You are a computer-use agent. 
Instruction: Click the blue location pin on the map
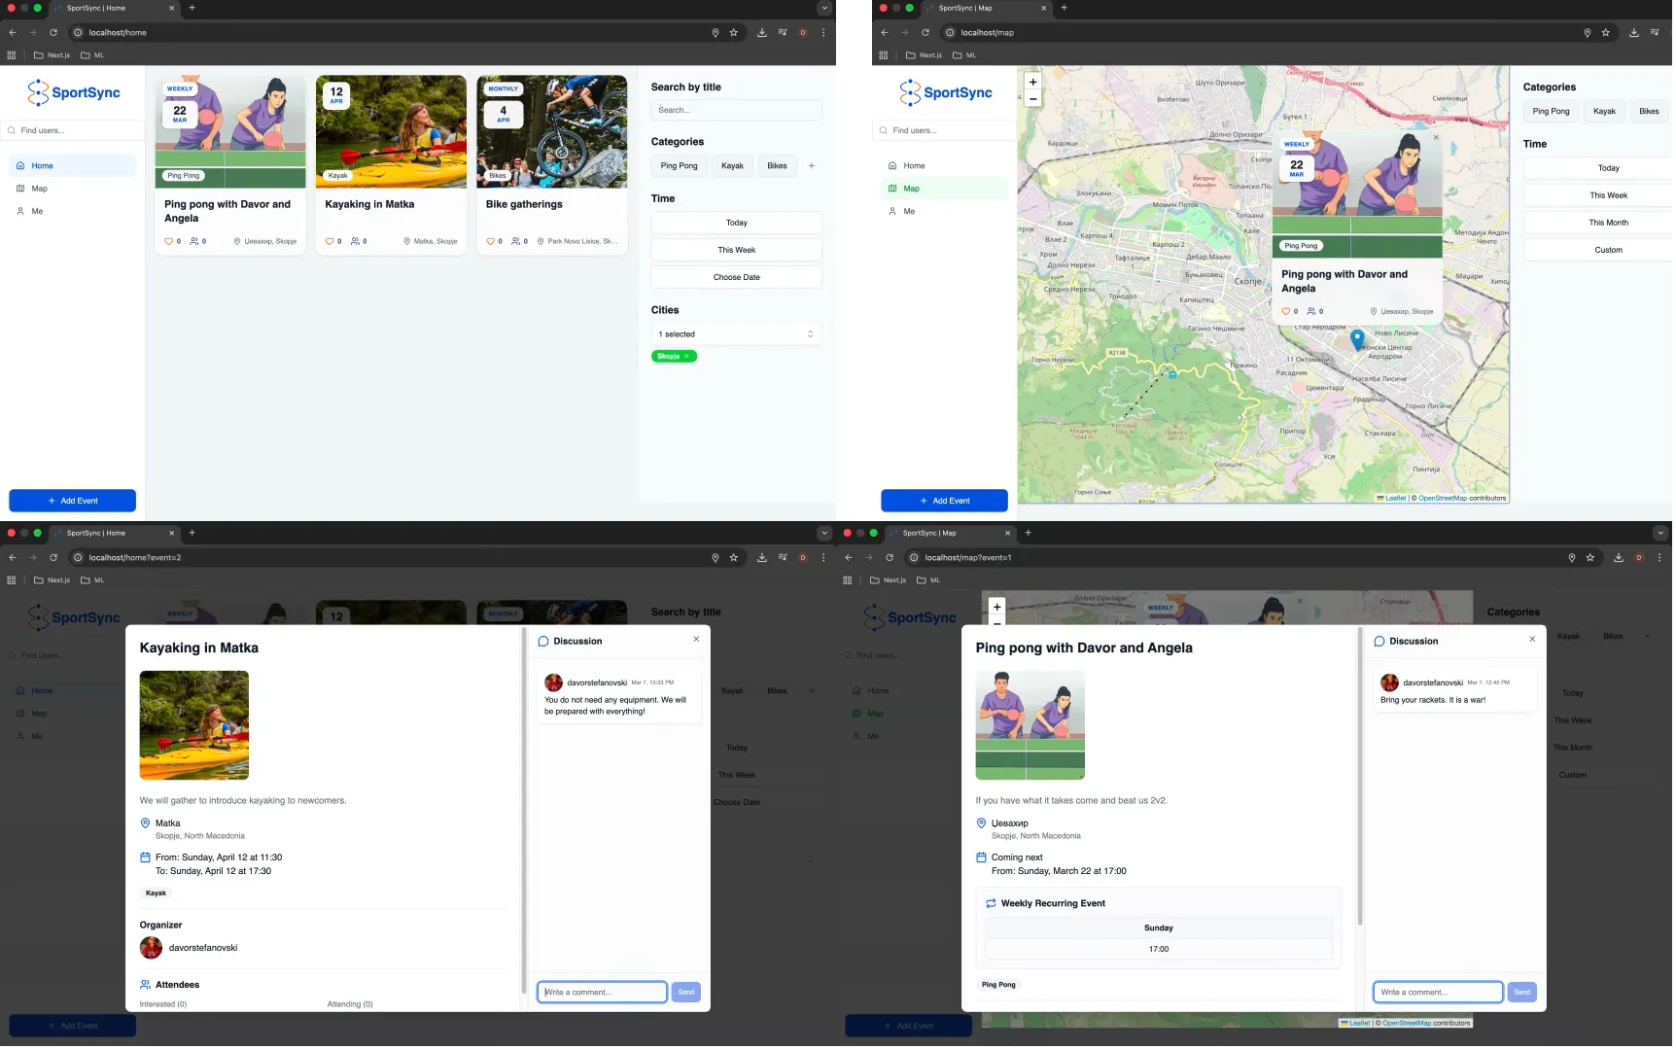(1360, 340)
